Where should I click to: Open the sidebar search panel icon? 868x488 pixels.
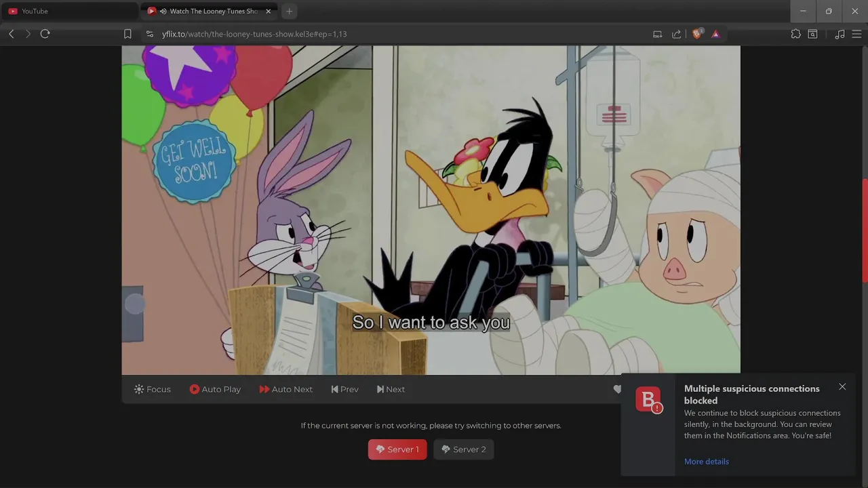[x=812, y=34]
